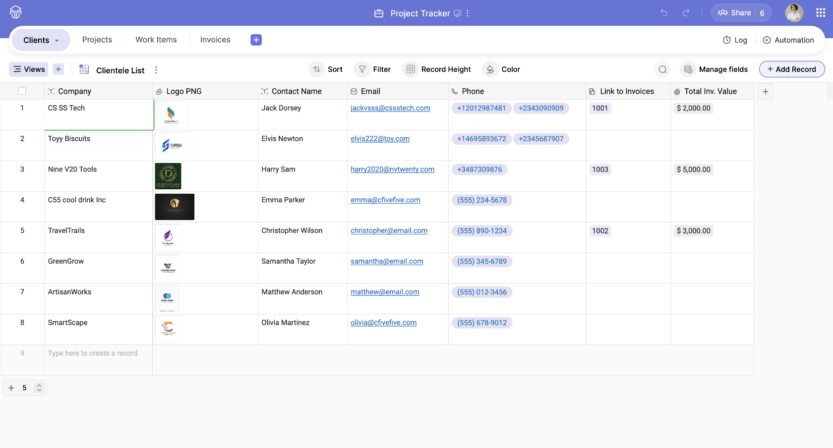Expand the Clients tab dropdown arrow
The height and width of the screenshot is (448, 833).
57,41
